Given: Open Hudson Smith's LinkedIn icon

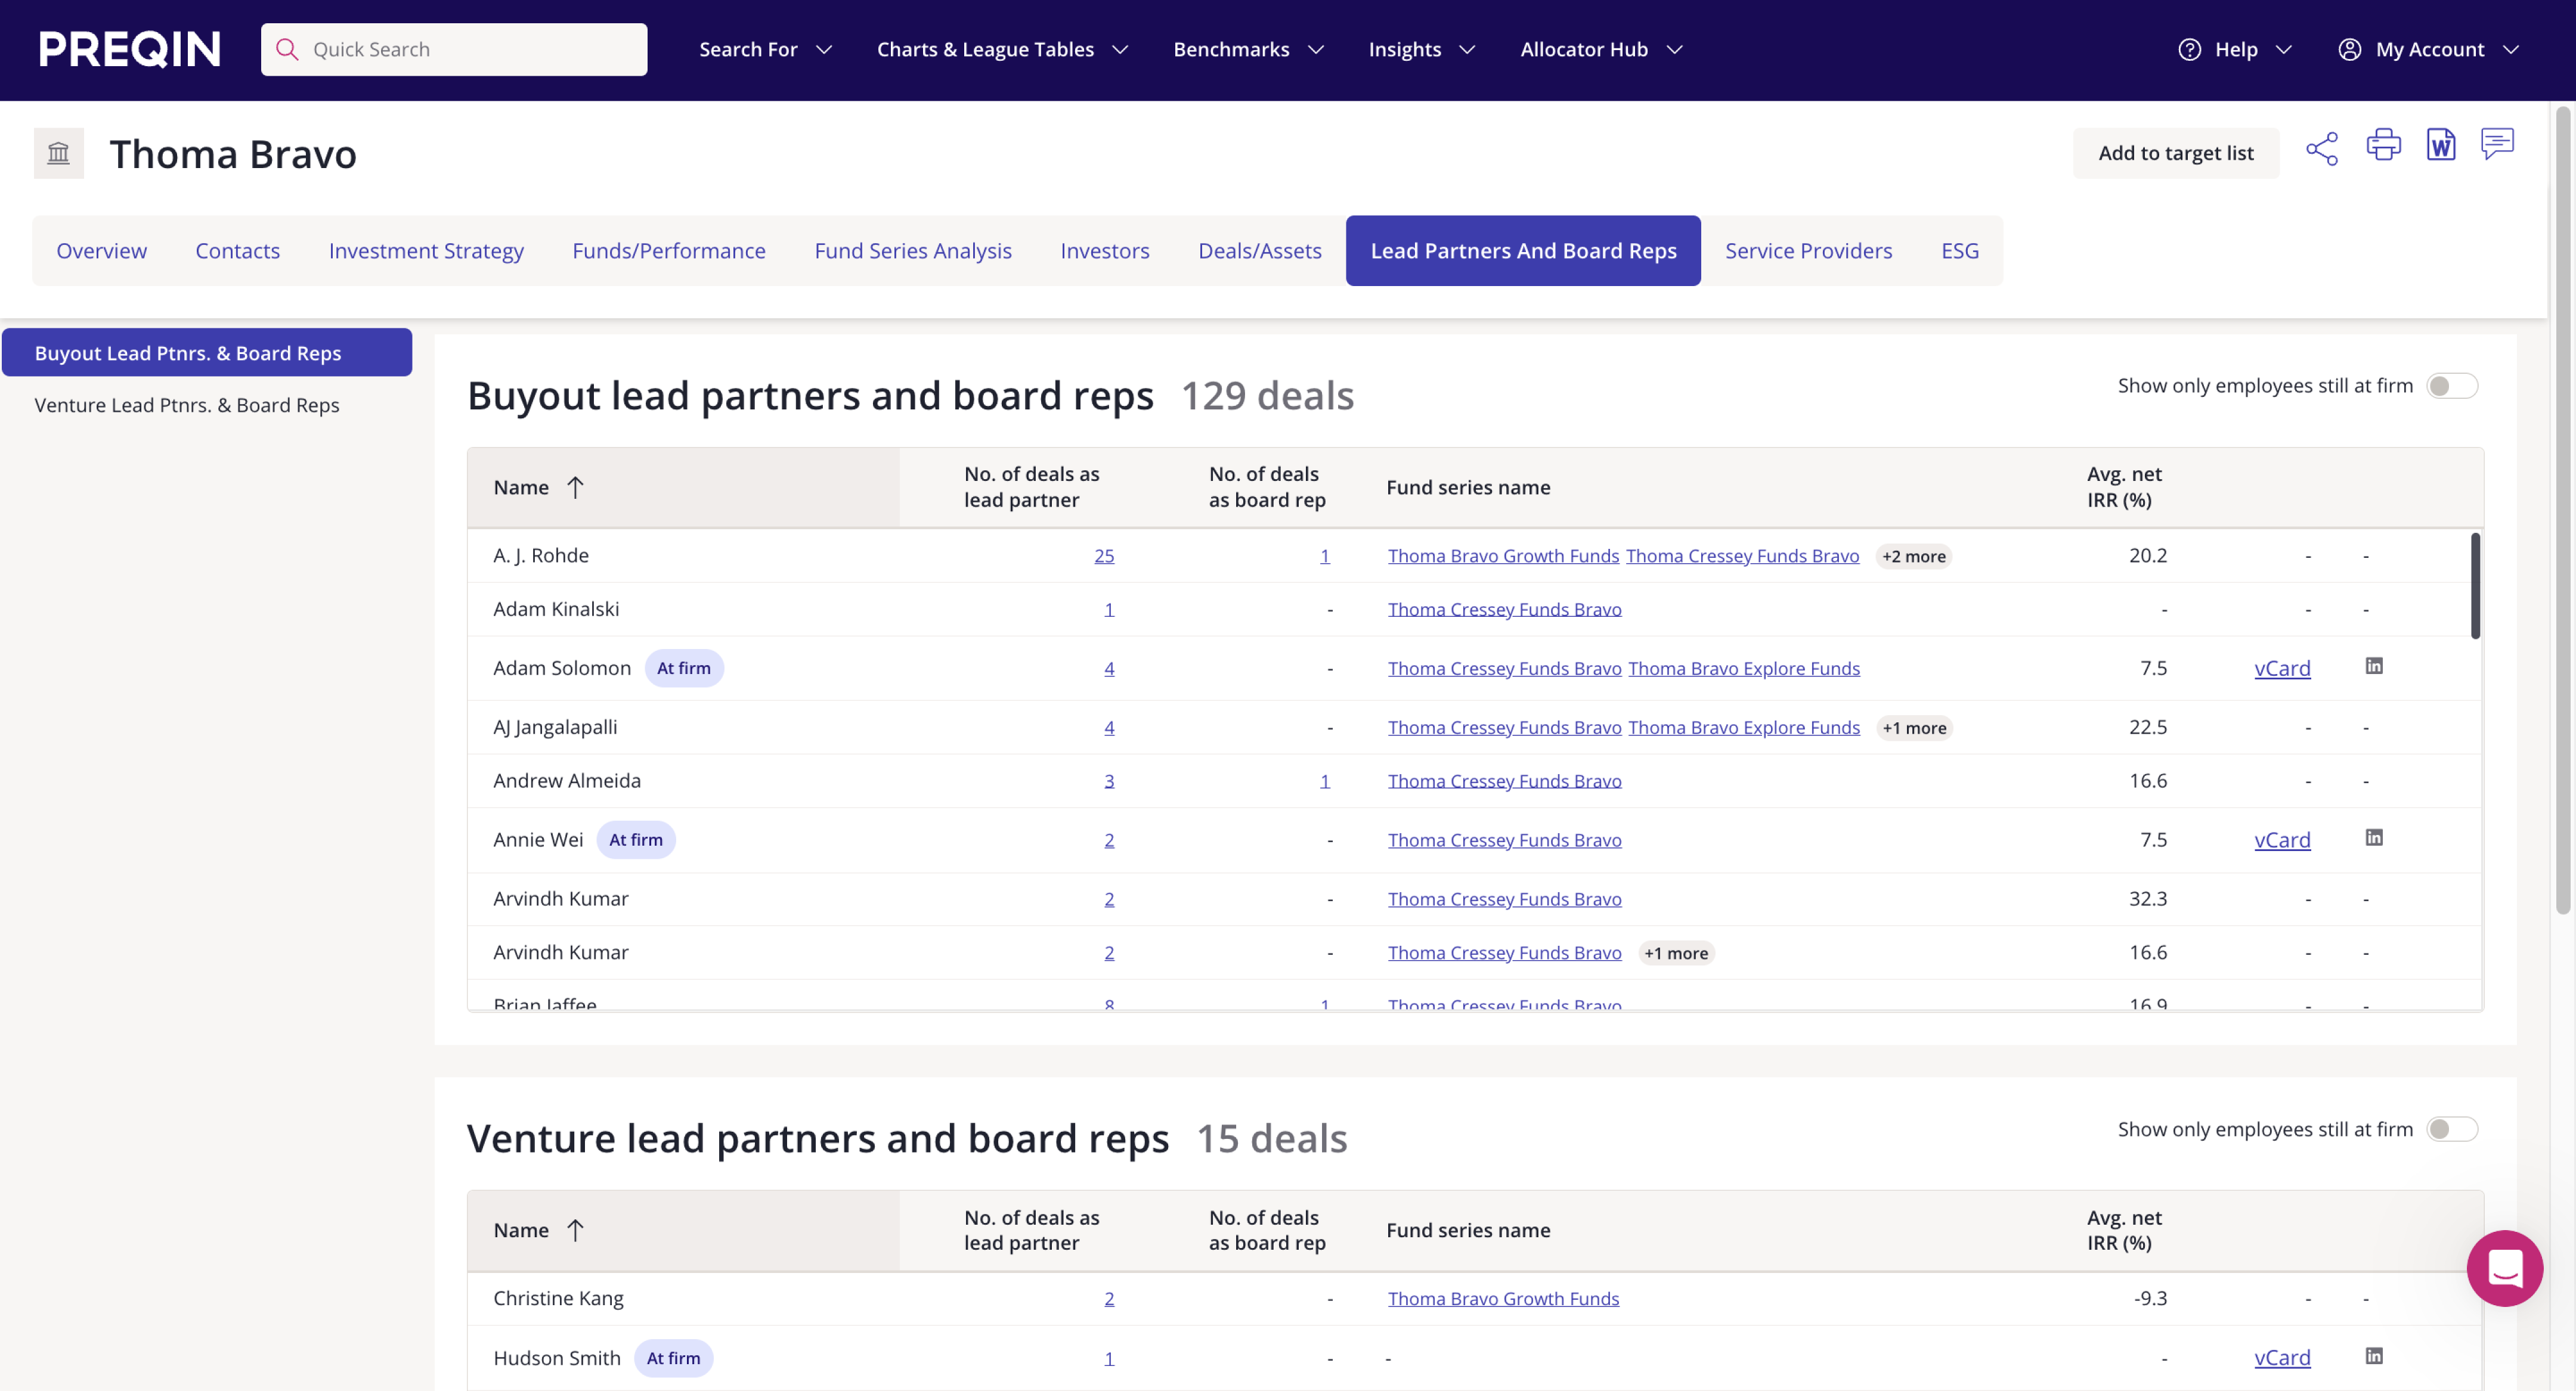Looking at the screenshot, I should (2373, 1355).
